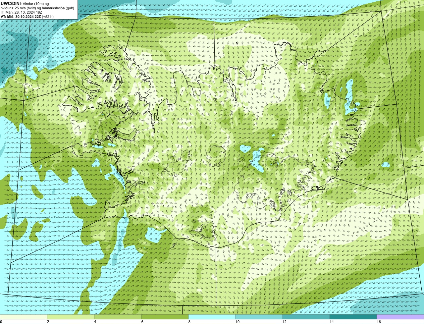Image resolution: width=424 pixels, height=324 pixels.
Task: Click the purple above-16 m/s legend segment
Action: 400,317
